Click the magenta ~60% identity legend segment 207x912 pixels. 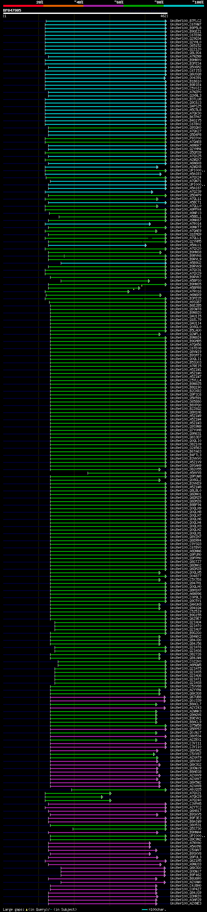point(104,6)
